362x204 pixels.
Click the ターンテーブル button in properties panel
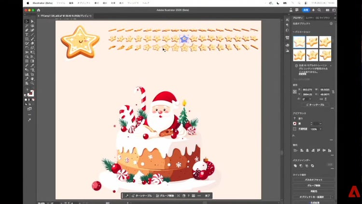[x=316, y=104]
